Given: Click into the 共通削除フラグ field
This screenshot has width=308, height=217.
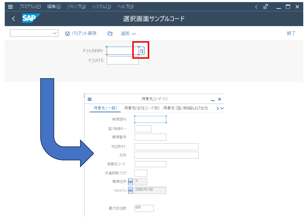Looking at the screenshot, I should click(141, 173).
